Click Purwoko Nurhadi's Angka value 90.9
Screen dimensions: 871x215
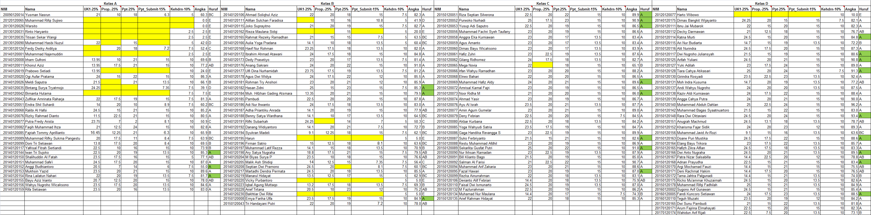pos(633,21)
